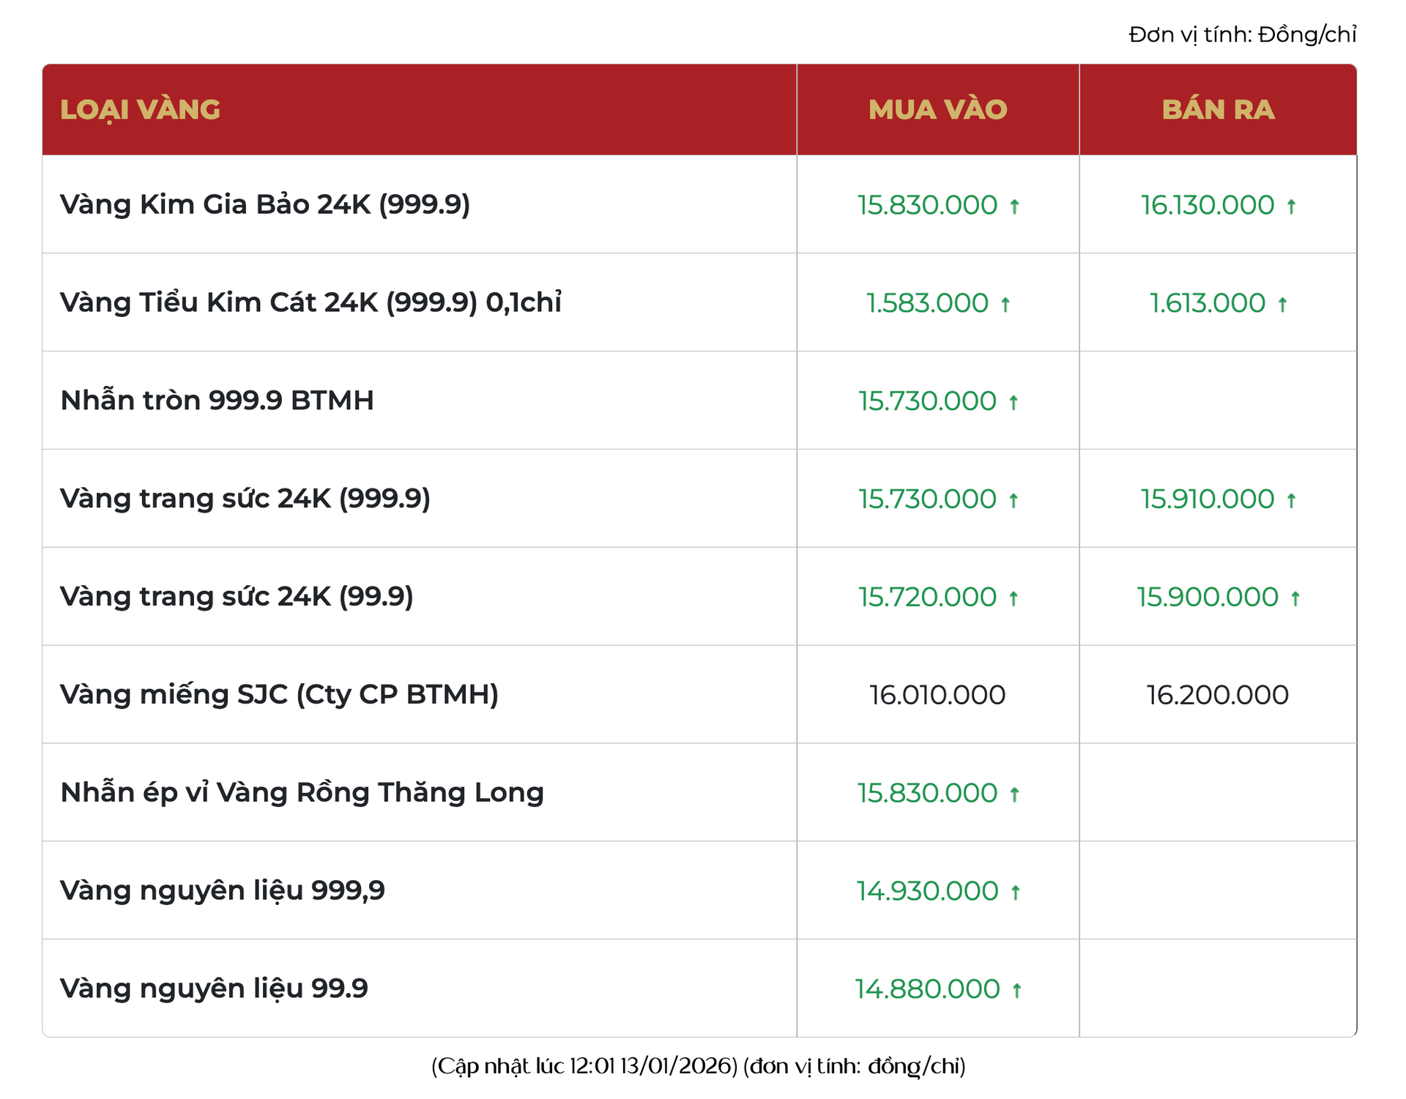Select row Vàng trang sức 24K (99.9)

point(699,597)
